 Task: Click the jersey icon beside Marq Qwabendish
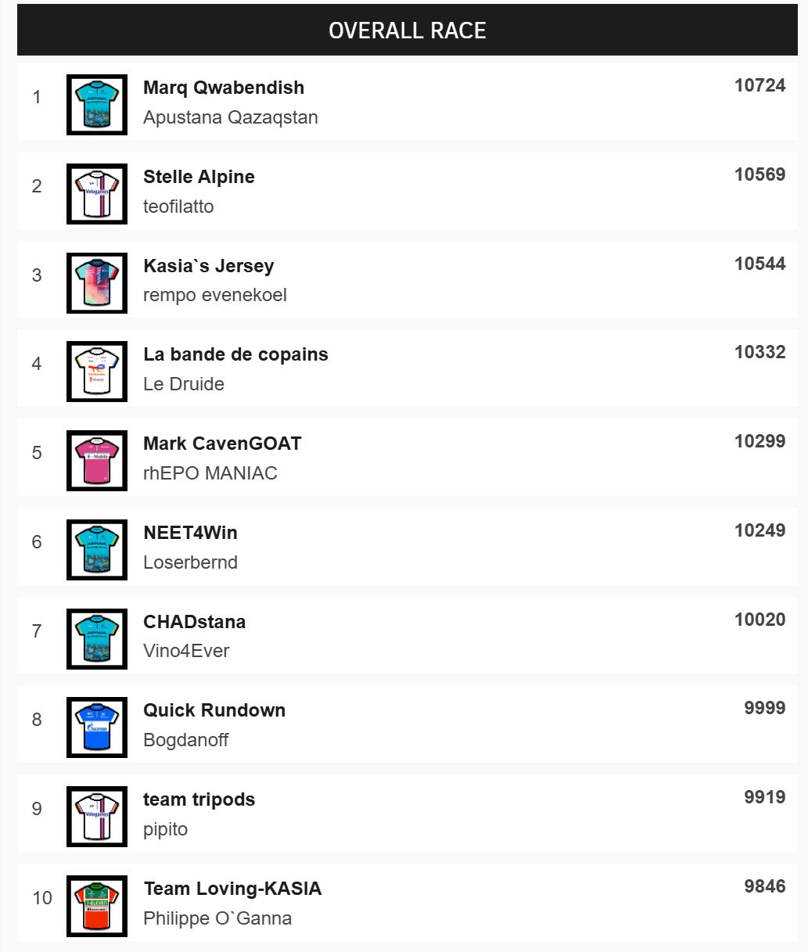[97, 105]
